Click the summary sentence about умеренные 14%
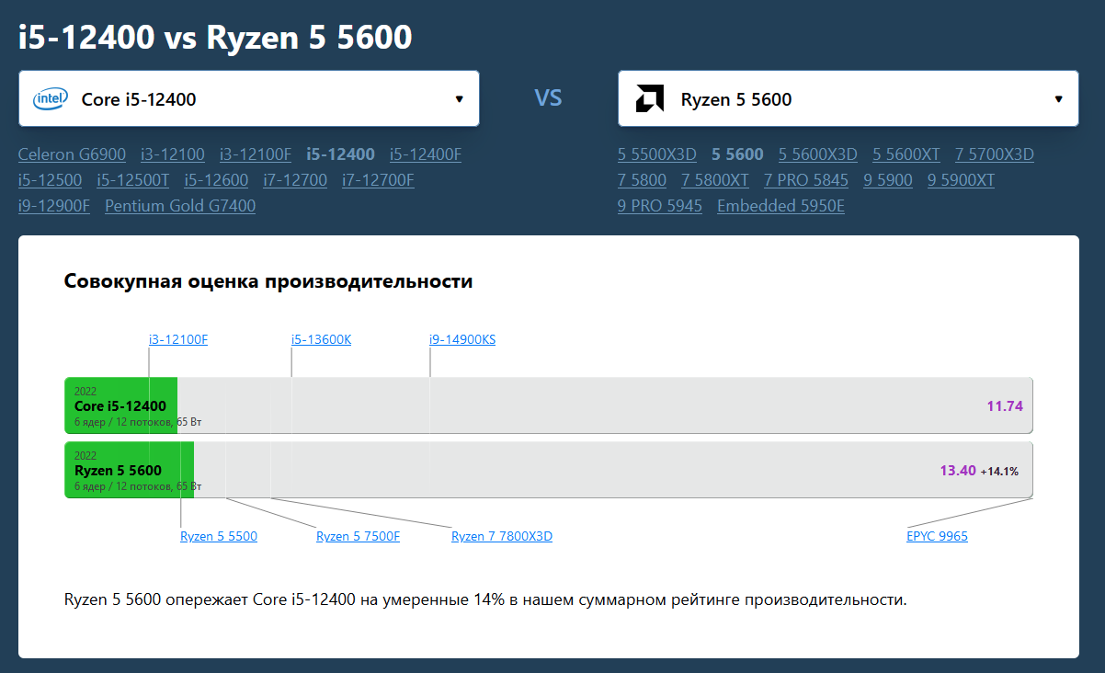 coord(485,599)
